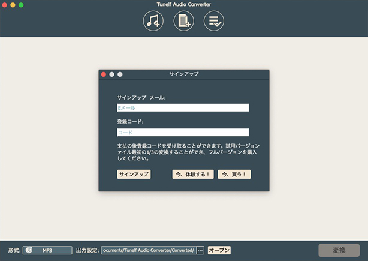The image size is (368, 261).
Task: Select the MP3 format box
Action: 47,250
